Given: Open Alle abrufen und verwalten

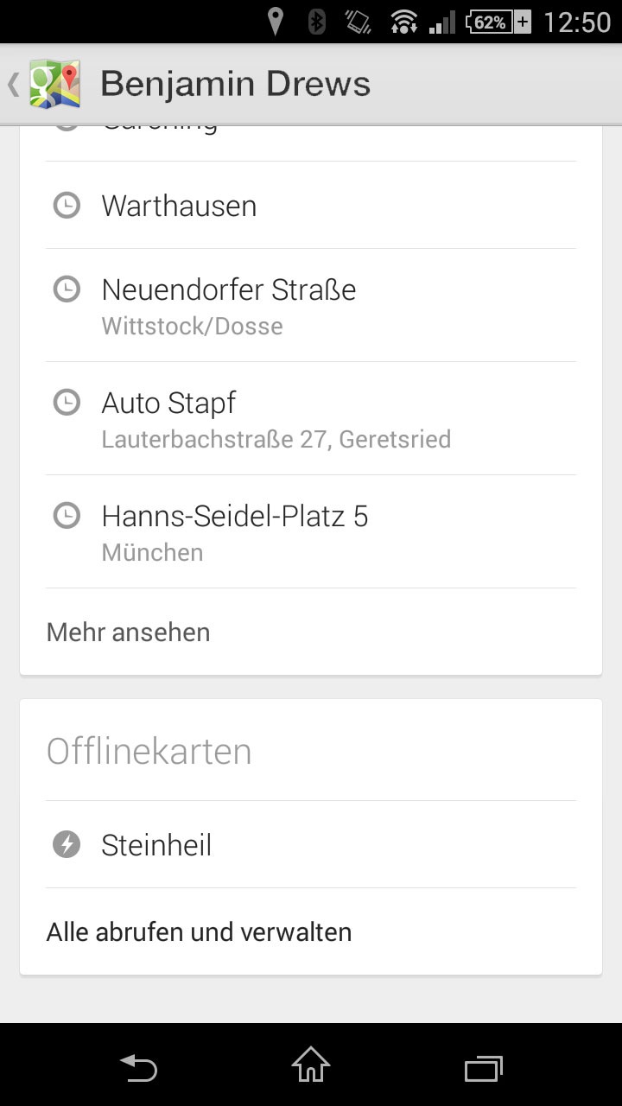Looking at the screenshot, I should (x=200, y=932).
